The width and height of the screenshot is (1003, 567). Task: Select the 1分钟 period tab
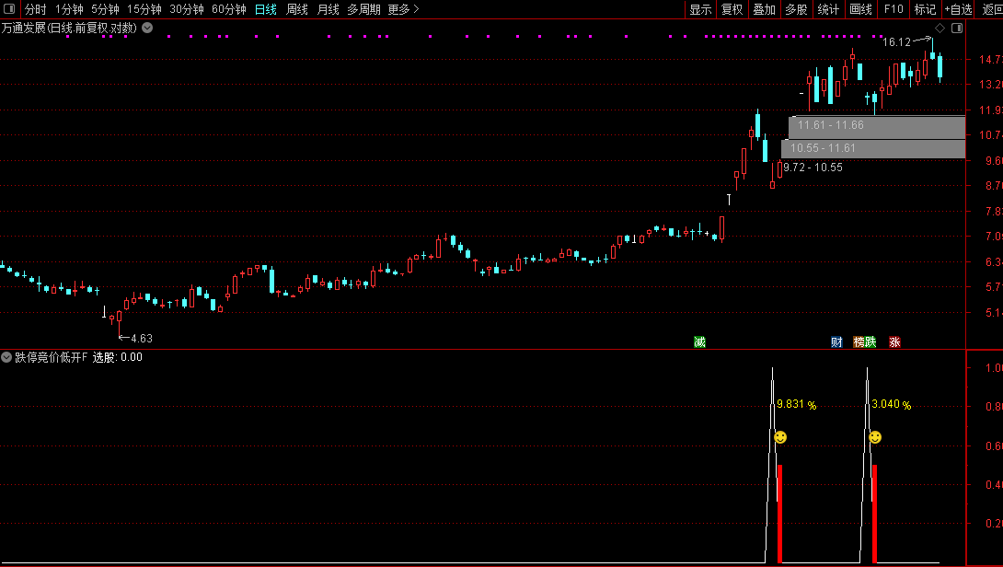69,9
